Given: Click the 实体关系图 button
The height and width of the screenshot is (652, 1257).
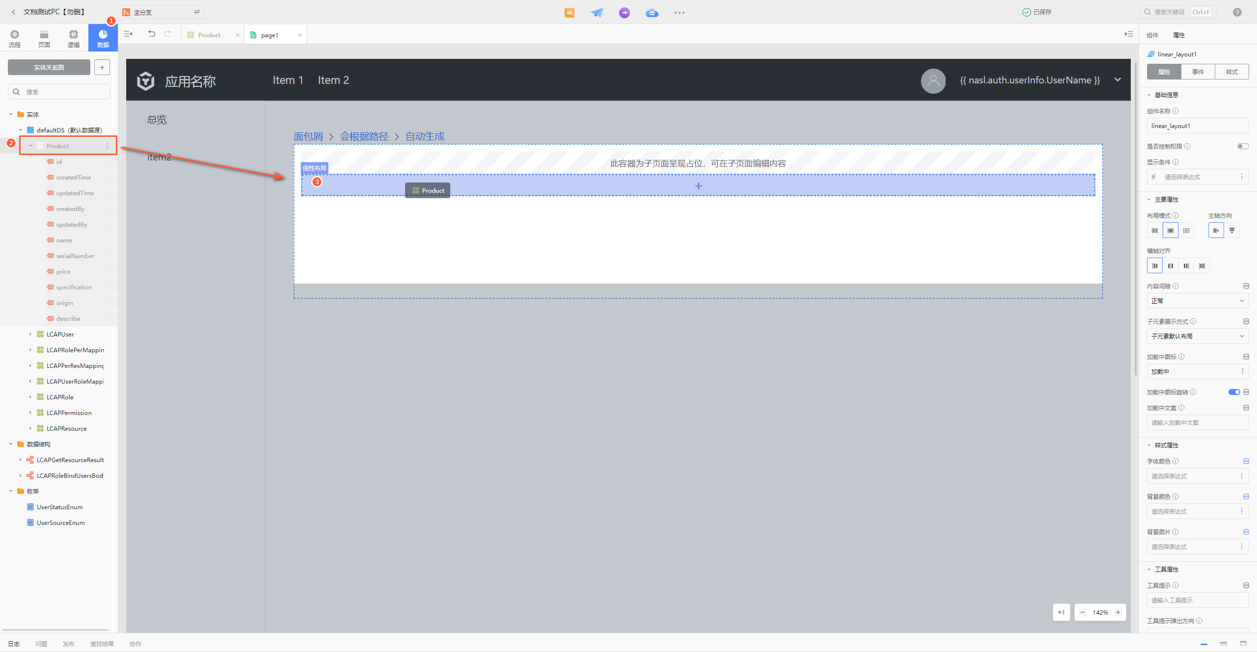Looking at the screenshot, I should click(49, 67).
